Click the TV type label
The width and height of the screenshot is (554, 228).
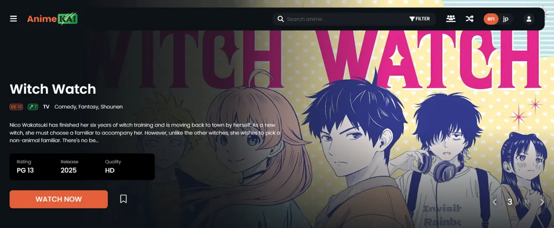point(46,107)
